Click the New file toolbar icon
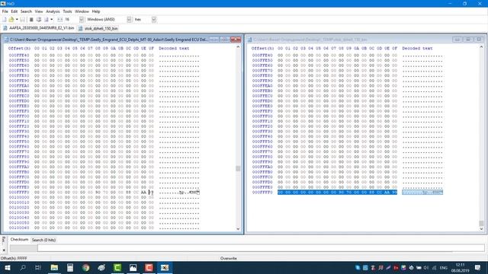 click(x=4, y=20)
